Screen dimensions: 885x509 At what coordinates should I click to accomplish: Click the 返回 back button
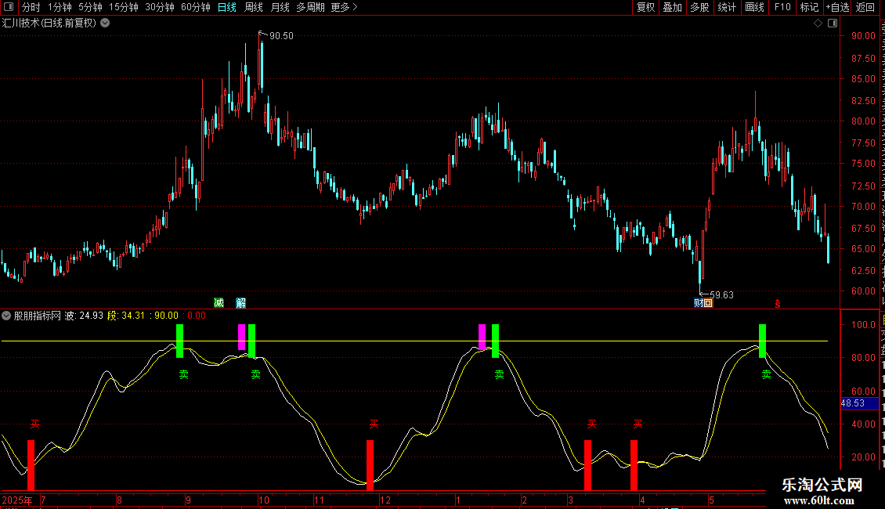tap(865, 7)
